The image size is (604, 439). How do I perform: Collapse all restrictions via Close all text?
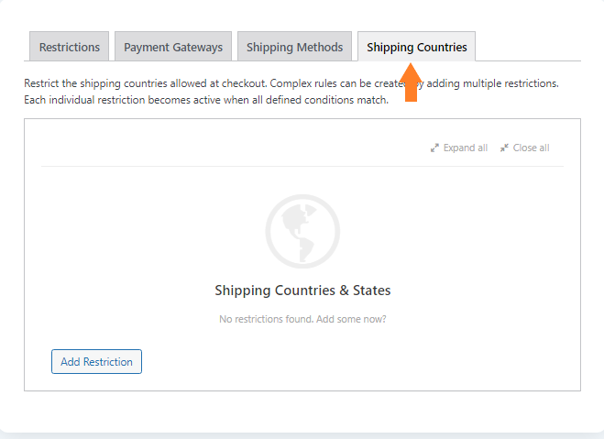531,148
